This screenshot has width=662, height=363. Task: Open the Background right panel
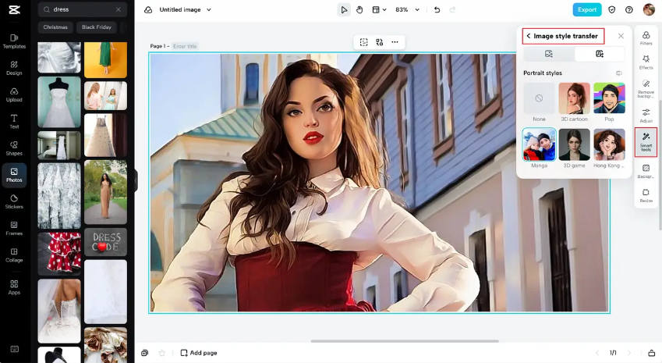pos(646,171)
